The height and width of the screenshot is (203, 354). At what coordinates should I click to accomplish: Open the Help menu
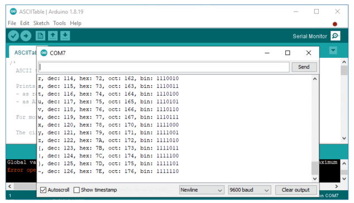75,23
